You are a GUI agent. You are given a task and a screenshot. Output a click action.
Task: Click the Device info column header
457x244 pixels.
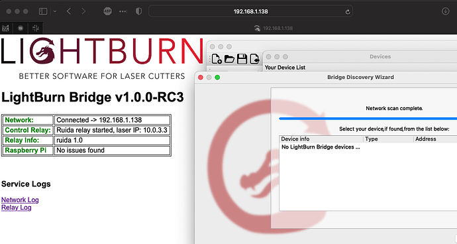click(321, 139)
